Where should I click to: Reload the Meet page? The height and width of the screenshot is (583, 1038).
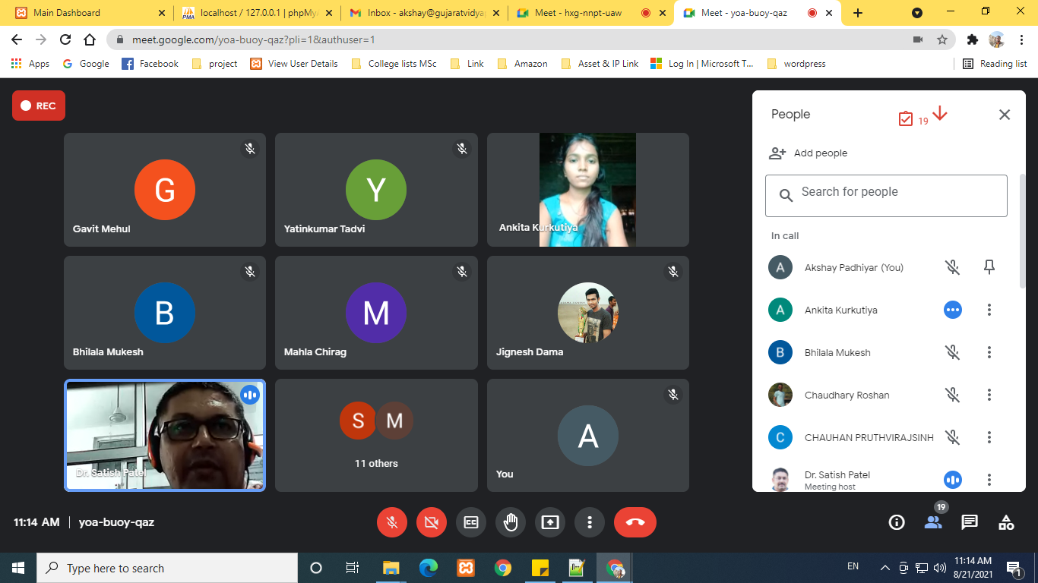coord(65,39)
